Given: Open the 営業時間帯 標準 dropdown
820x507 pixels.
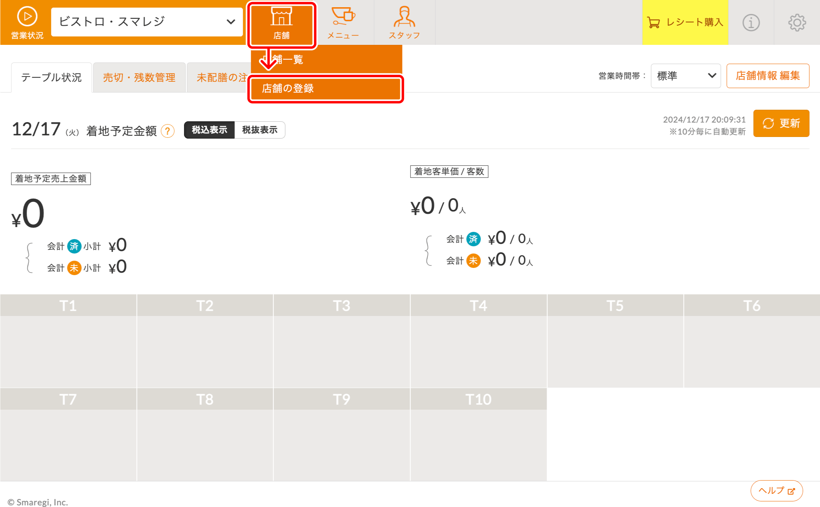Looking at the screenshot, I should point(685,76).
